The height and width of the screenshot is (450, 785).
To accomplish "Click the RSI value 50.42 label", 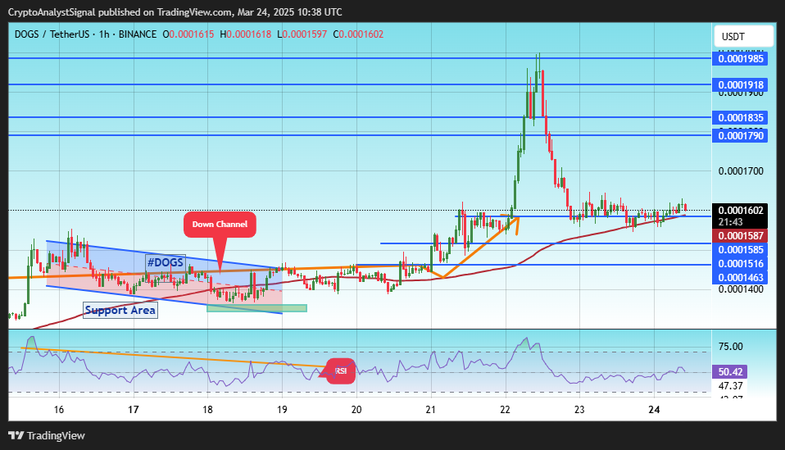I will tap(730, 371).
